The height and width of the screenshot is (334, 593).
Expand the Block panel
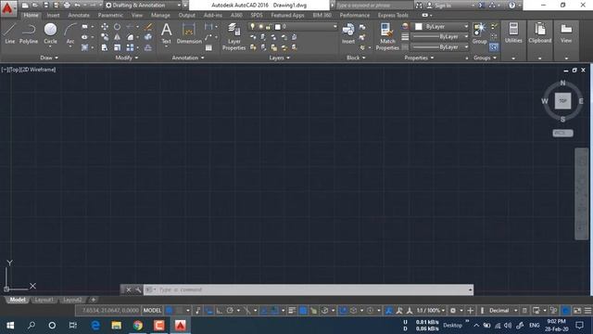click(356, 58)
